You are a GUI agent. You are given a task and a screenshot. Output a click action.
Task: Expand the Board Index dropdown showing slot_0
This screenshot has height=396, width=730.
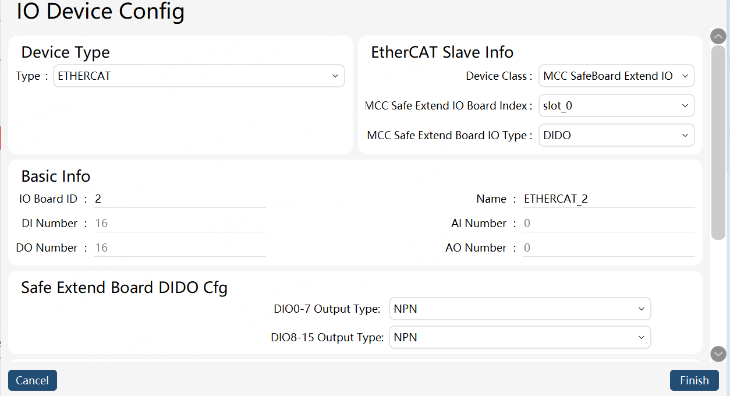(616, 105)
